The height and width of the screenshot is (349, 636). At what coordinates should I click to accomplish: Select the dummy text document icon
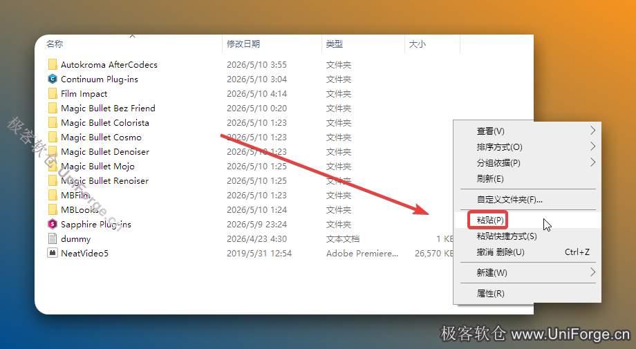[x=53, y=238]
